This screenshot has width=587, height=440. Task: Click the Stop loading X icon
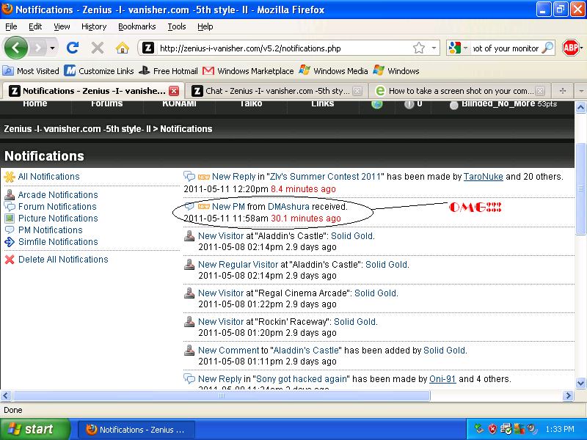98,48
